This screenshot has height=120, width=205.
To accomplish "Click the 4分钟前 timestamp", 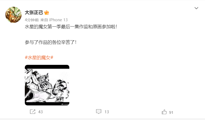I will point(32,20).
